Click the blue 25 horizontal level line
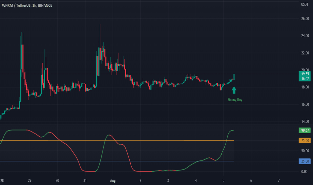 pos(117,161)
